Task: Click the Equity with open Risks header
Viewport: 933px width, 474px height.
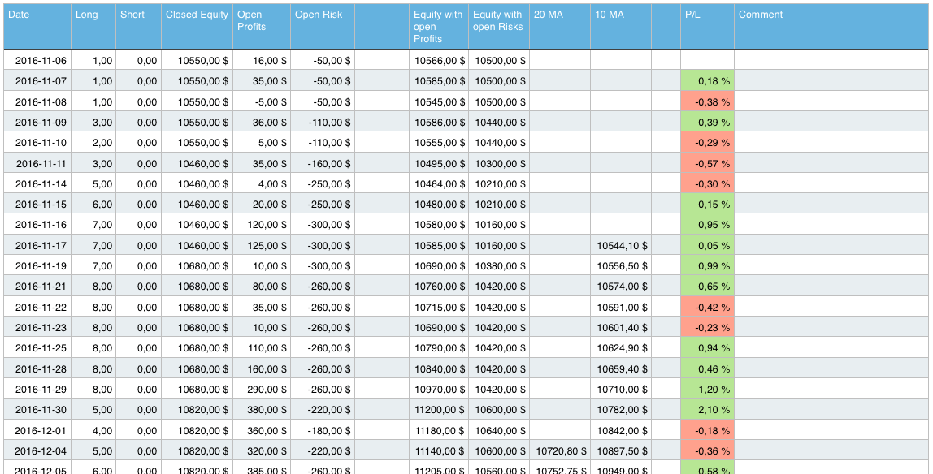Action: click(x=498, y=20)
